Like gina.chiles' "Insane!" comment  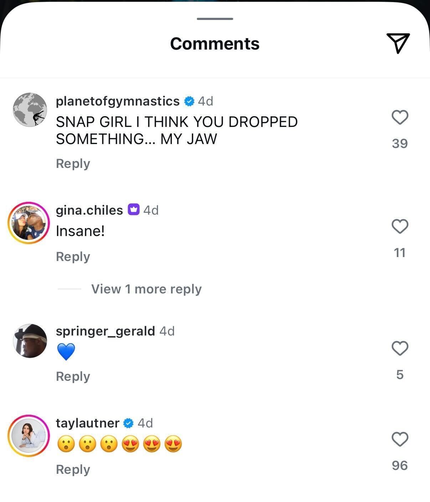pos(400,227)
